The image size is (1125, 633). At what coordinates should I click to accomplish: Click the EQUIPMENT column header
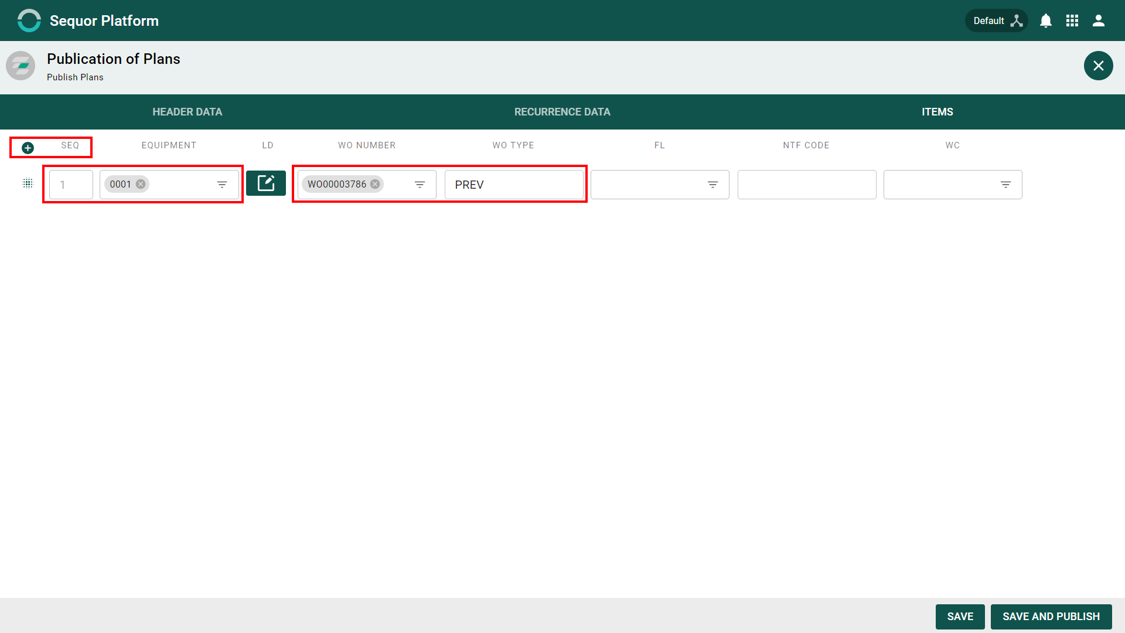tap(169, 145)
